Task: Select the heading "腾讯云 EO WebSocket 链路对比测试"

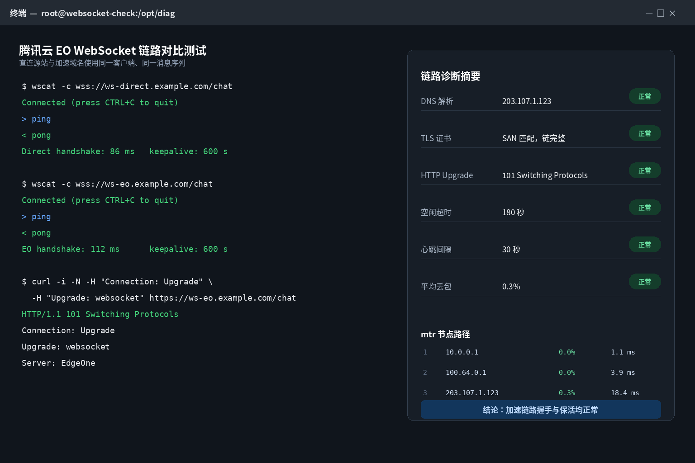Action: click(x=113, y=50)
